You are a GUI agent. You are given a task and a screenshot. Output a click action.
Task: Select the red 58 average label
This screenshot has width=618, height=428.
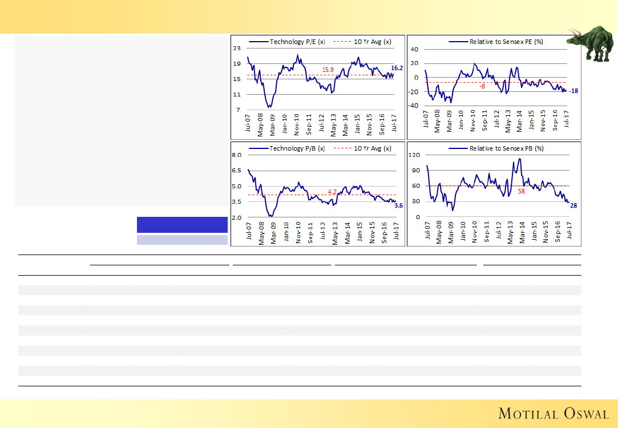pyautogui.click(x=521, y=192)
